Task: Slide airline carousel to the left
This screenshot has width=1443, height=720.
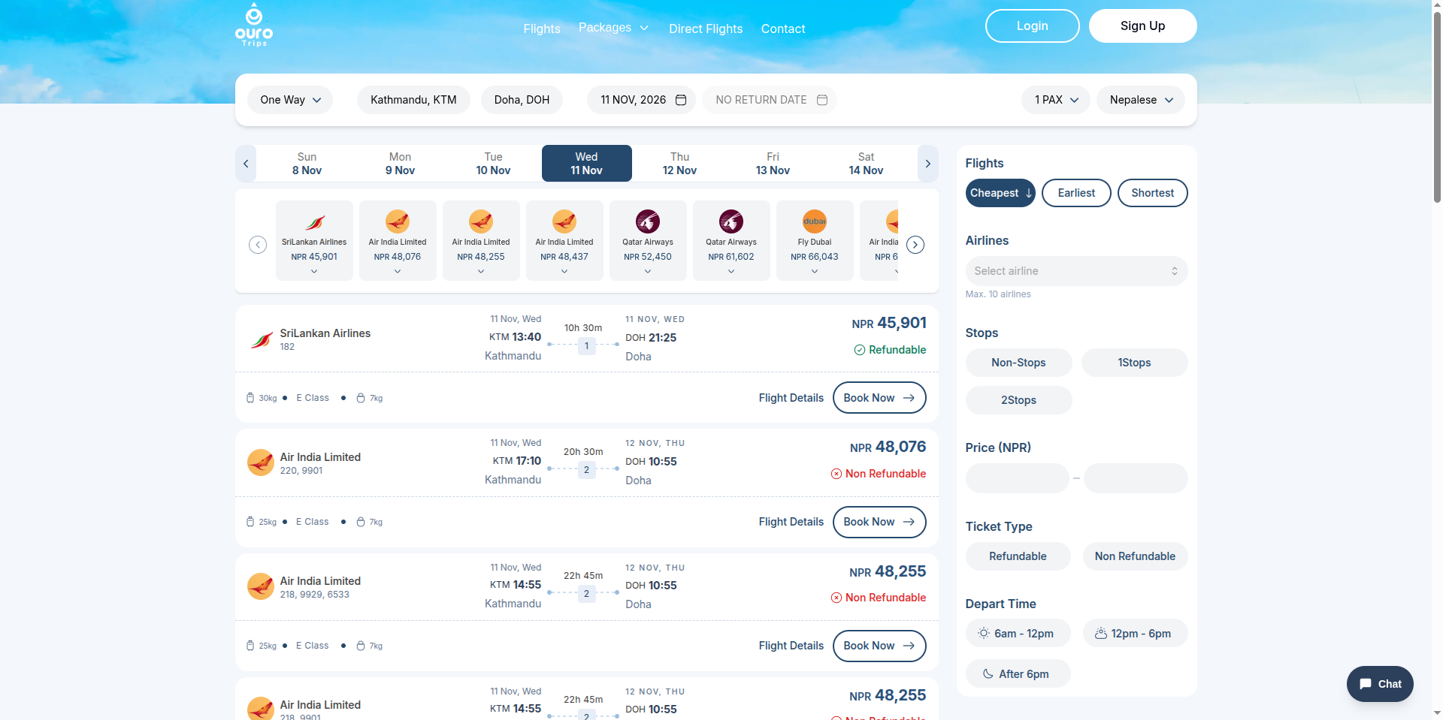Action: (x=258, y=245)
